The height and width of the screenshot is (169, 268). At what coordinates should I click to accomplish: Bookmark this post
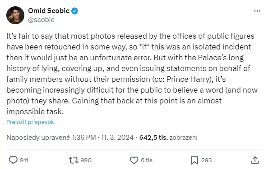pos(194,160)
